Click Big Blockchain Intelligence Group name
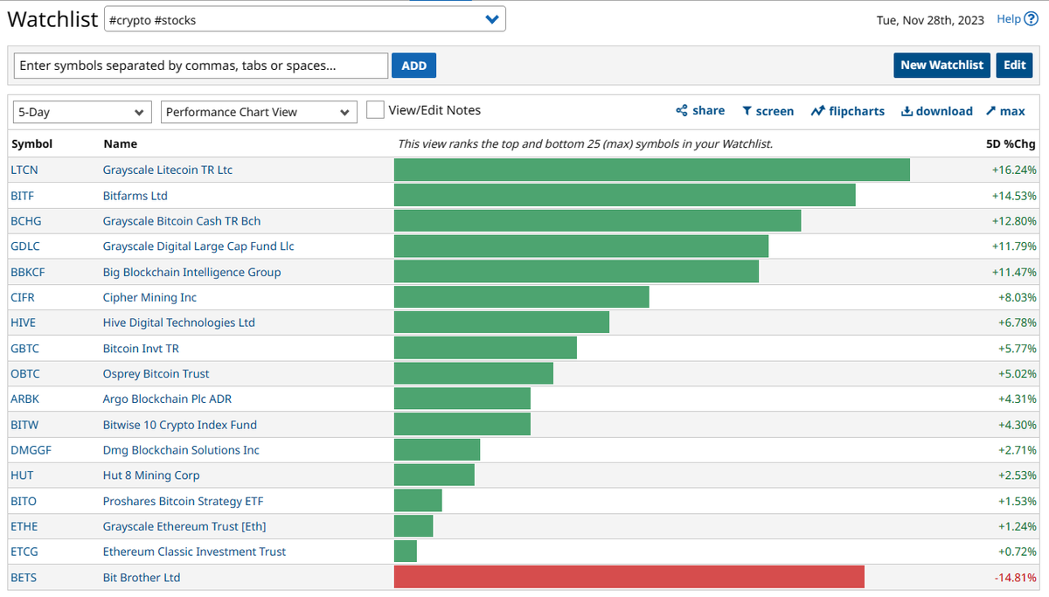Viewport: 1049px width, 597px height. tap(192, 272)
